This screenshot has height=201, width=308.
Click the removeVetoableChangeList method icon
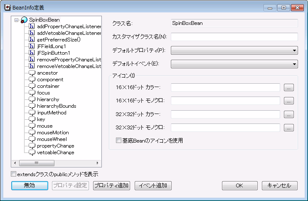coord(32,66)
